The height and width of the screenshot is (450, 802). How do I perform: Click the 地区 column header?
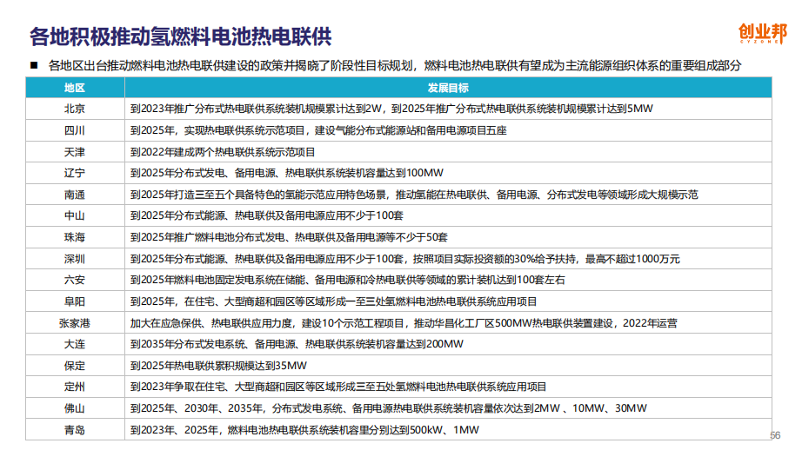(x=75, y=88)
